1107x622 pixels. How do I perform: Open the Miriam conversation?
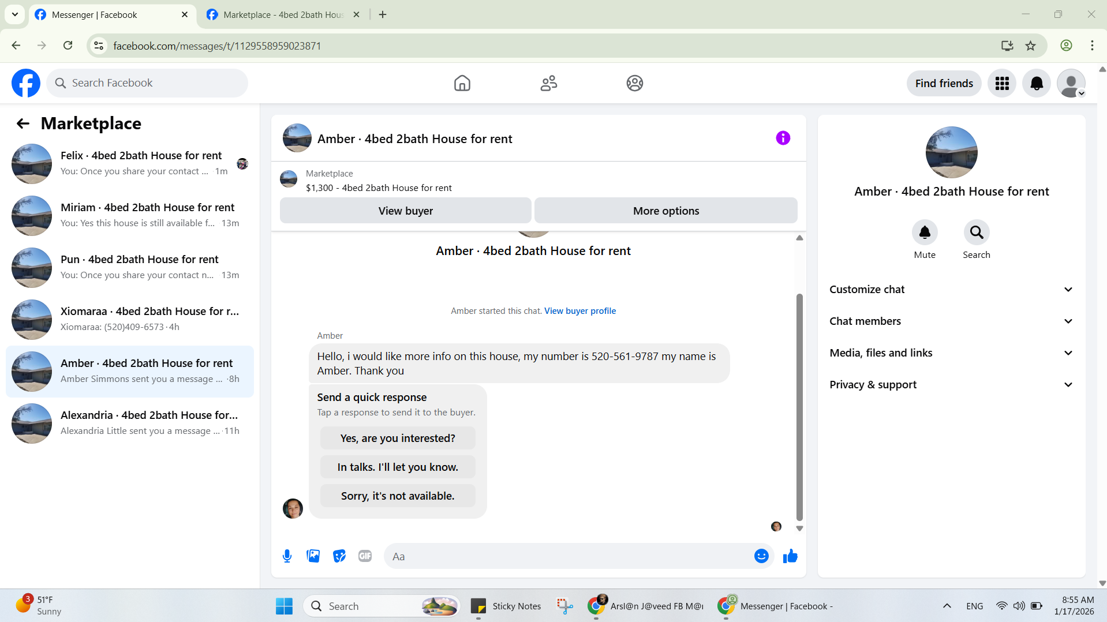[x=130, y=216]
